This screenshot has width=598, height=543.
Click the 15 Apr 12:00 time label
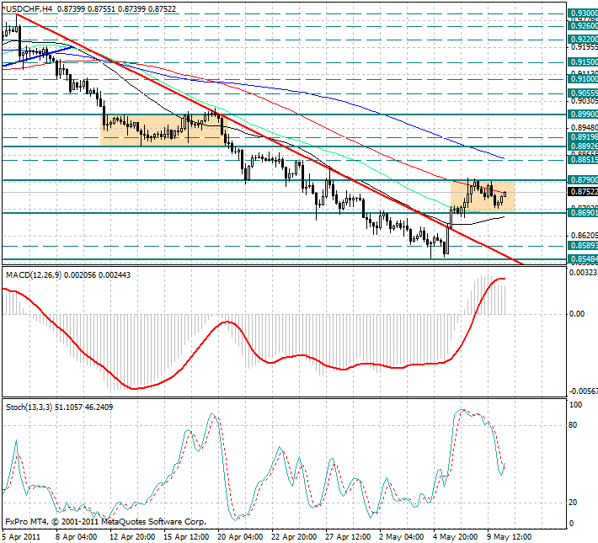pyautogui.click(x=186, y=537)
